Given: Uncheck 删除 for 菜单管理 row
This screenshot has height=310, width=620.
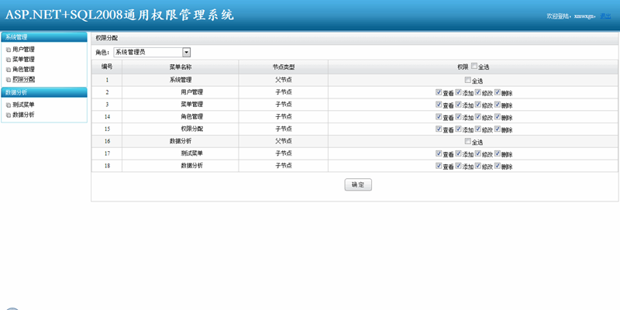Looking at the screenshot, I should tap(498, 105).
